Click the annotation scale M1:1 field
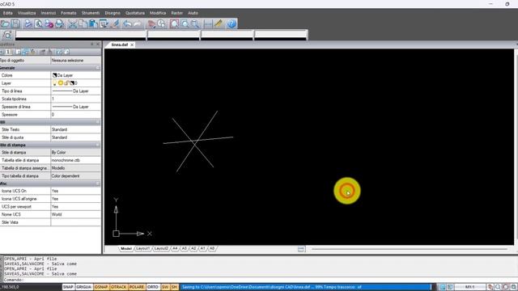This screenshot has height=291, width=518. [469, 287]
